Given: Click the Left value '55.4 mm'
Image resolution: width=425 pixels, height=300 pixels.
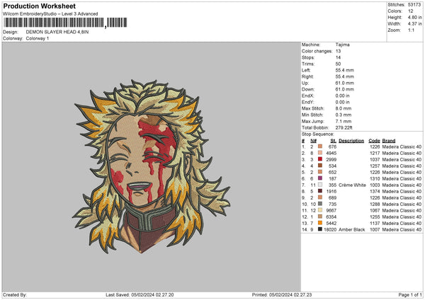Looking at the screenshot, I should coord(345,70).
